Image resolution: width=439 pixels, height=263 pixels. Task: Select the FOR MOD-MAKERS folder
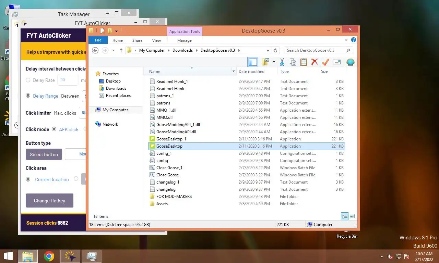pos(247,197)
